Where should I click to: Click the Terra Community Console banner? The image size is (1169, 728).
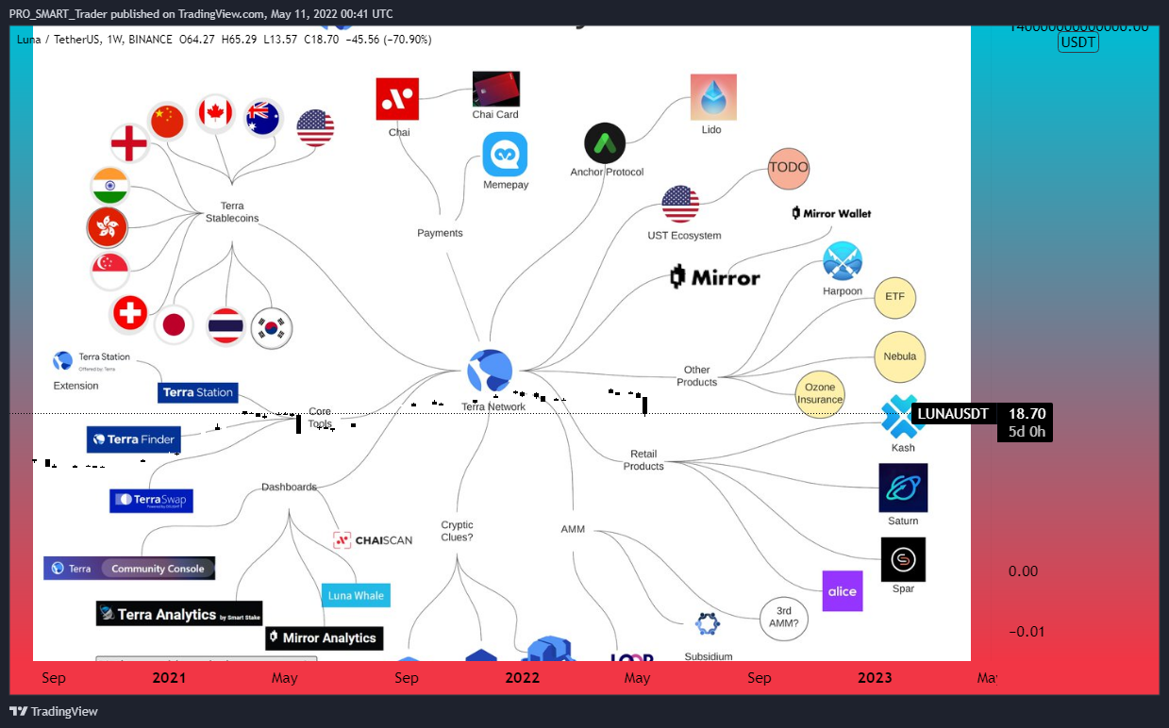pyautogui.click(x=129, y=568)
